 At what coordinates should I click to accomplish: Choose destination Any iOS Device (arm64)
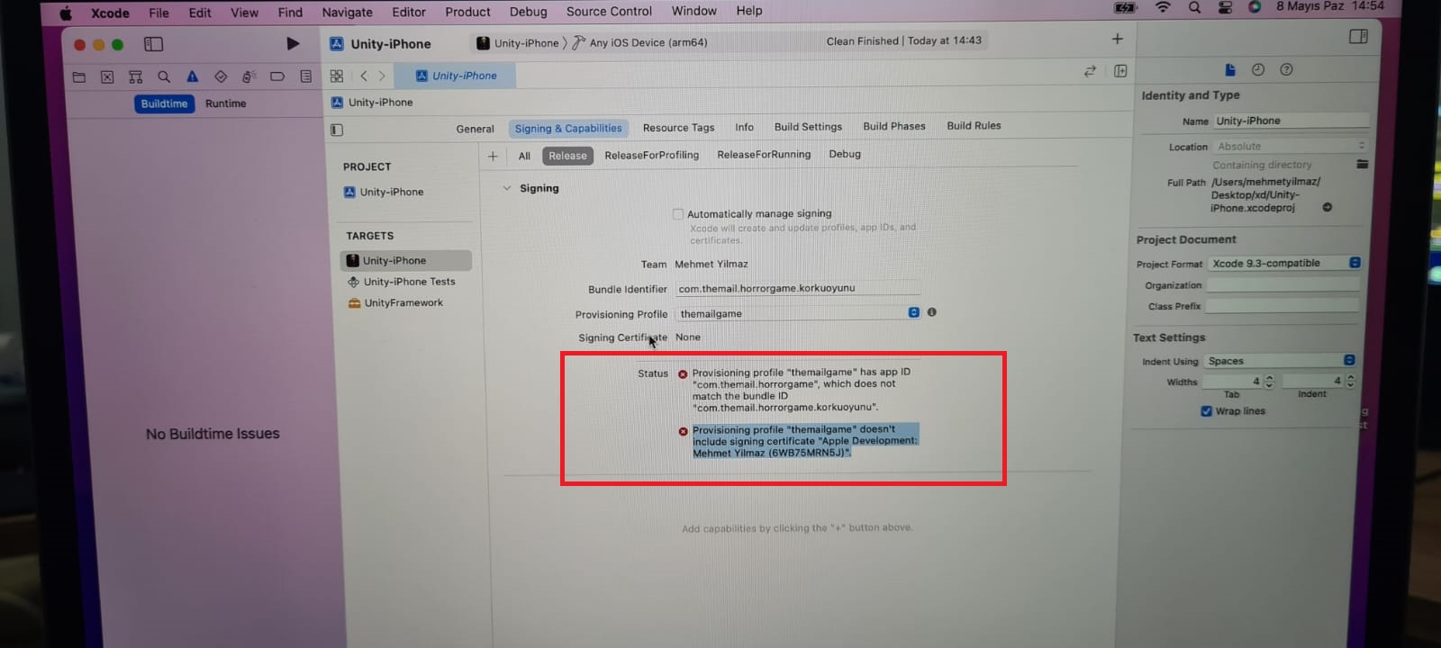coord(639,42)
